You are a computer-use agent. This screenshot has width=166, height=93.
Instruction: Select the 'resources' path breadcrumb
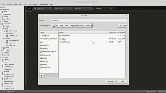tap(81, 26)
